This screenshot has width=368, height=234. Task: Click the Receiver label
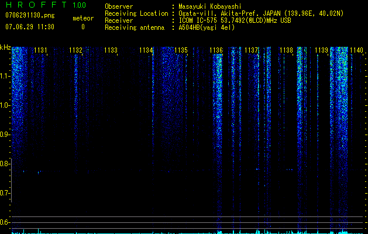click(119, 20)
